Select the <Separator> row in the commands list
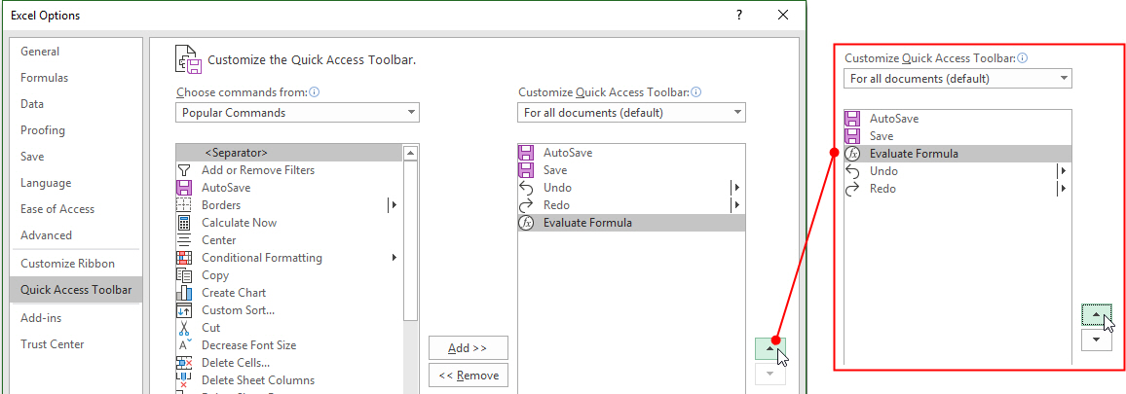The height and width of the screenshot is (394, 1126). coord(289,152)
